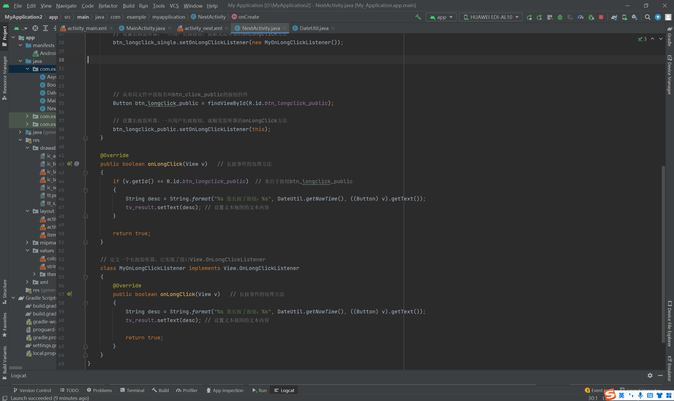Sync project with Gradle files

click(x=614, y=17)
